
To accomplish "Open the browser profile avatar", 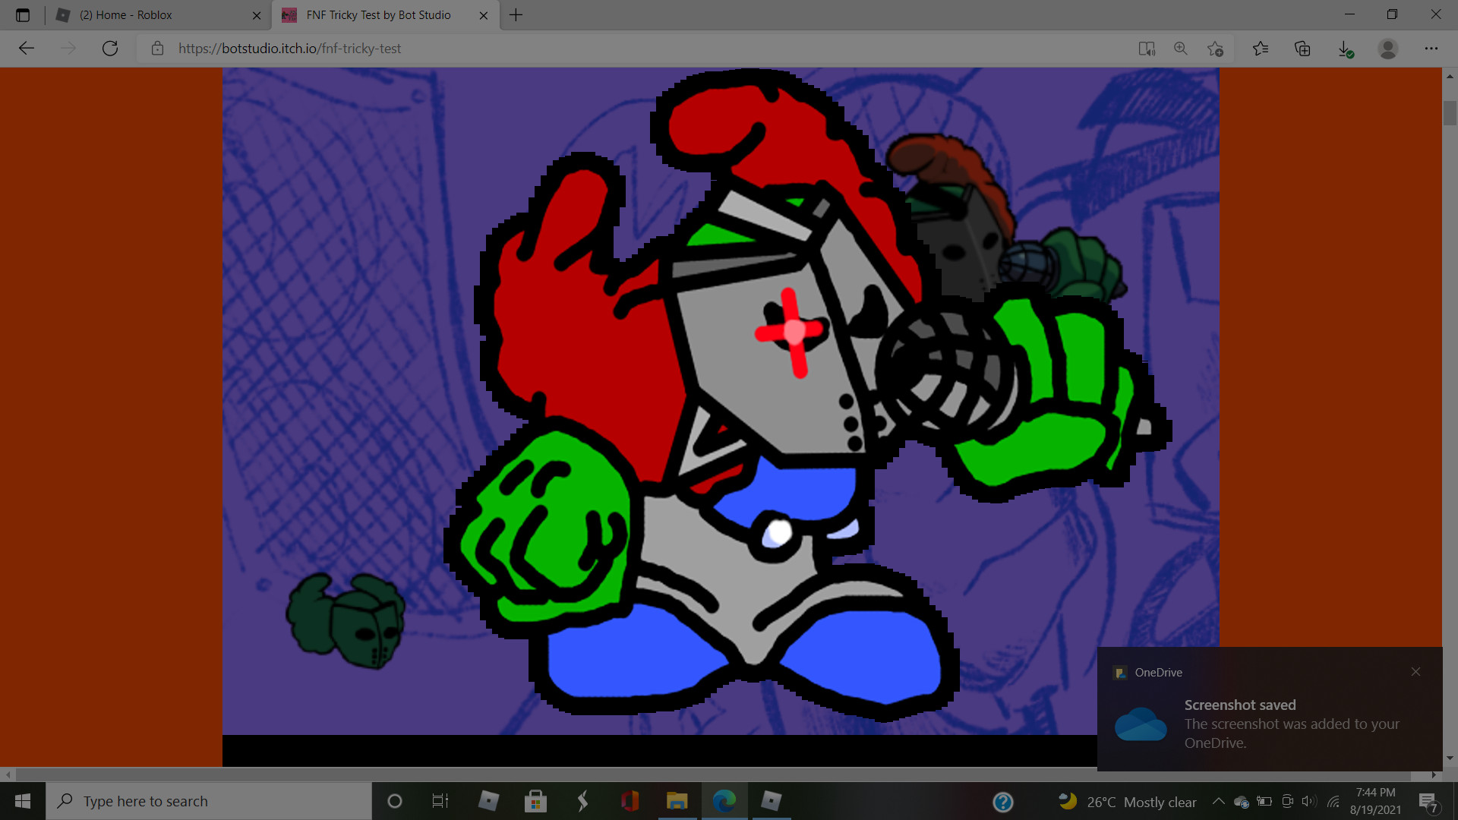I will point(1388,49).
